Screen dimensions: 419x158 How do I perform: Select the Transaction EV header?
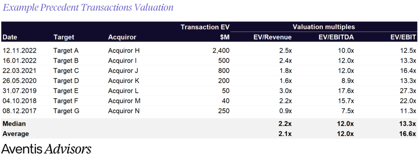(x=205, y=27)
